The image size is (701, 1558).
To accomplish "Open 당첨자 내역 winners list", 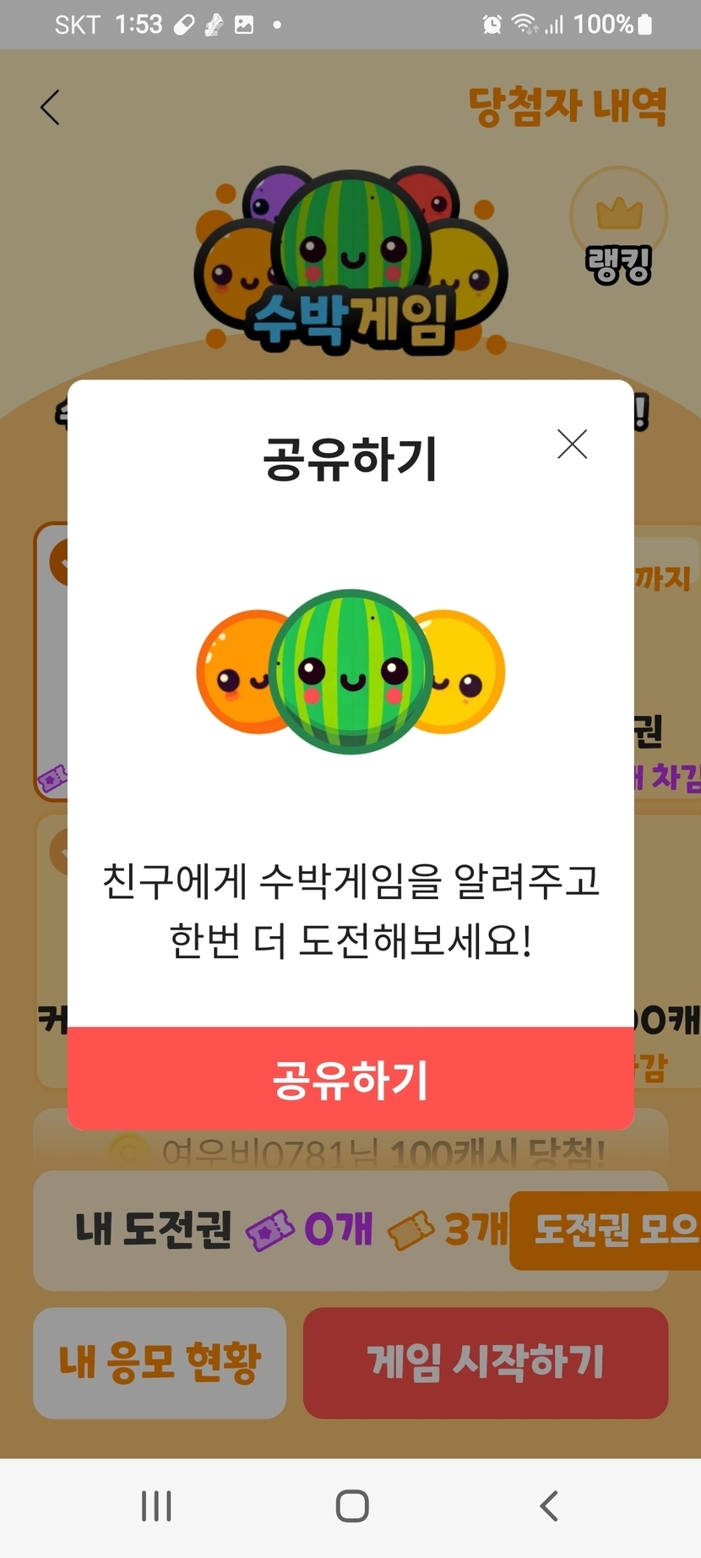I will click(568, 106).
